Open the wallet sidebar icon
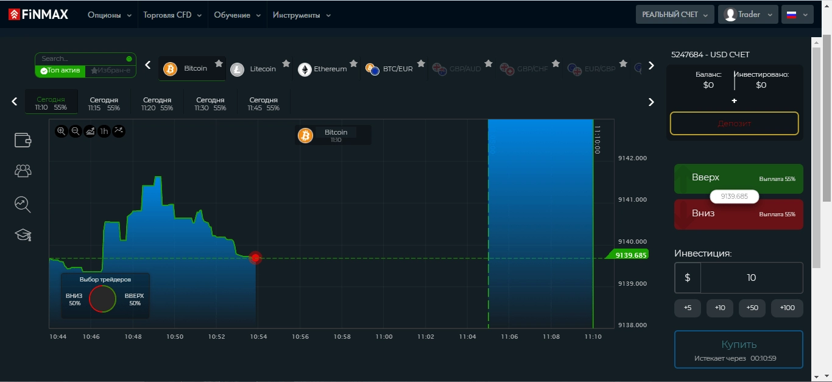Image resolution: width=832 pixels, height=382 pixels. [x=23, y=140]
